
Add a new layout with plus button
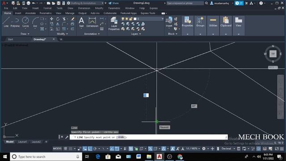click(46, 142)
